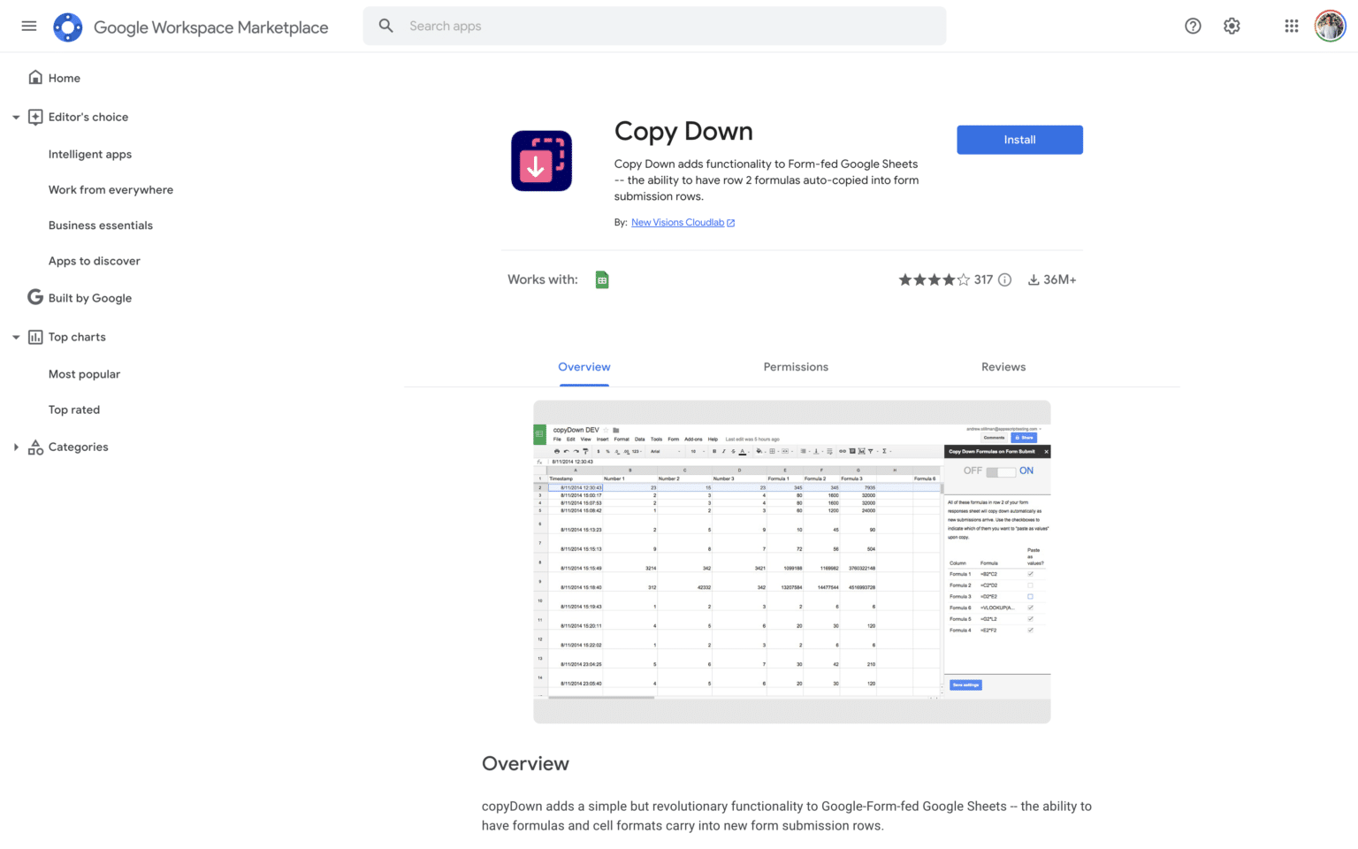Screen dimensions: 1358x849
Task: Click the app screenshot thumbnail
Action: [x=791, y=561]
